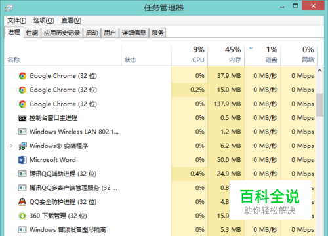Select the Google Chrome row using 137.9 MB
The image size is (328, 236).
pos(160,104)
